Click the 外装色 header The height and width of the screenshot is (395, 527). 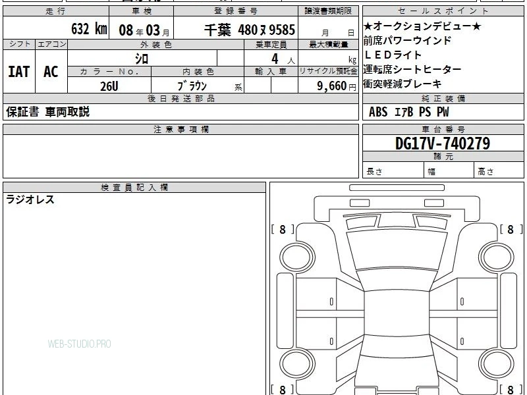156,44
